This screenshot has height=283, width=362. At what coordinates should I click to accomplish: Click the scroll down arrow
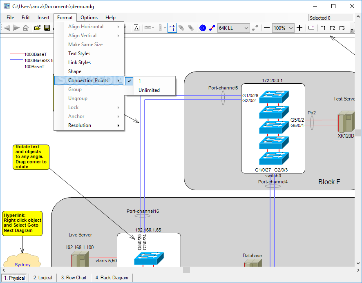[x=358, y=263]
